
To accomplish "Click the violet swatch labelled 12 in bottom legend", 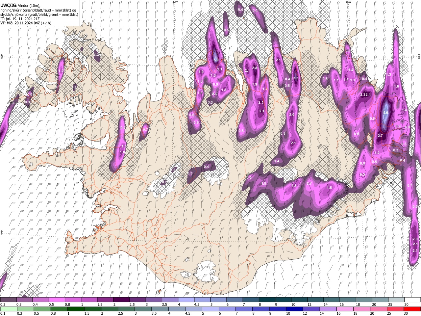I will pos(311,309).
